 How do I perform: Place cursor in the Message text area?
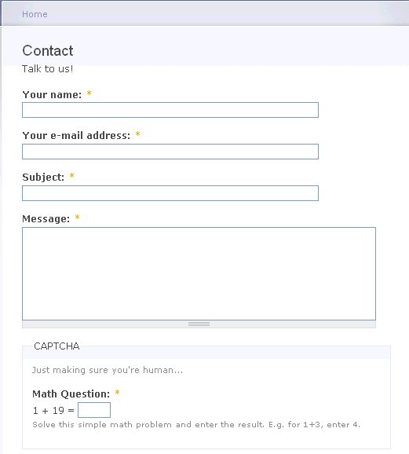click(199, 273)
